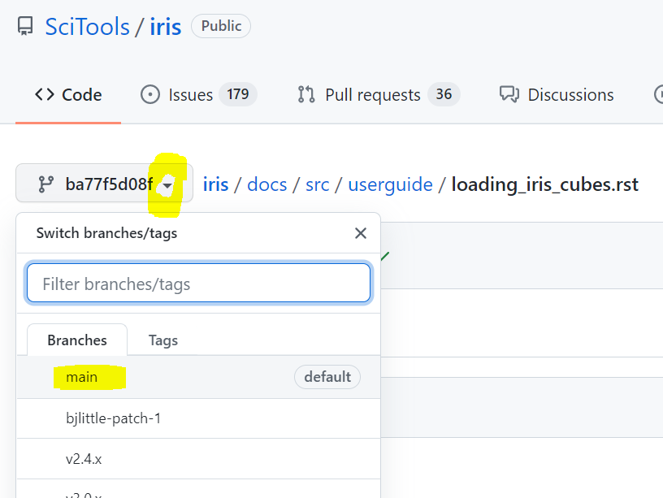
Task: Switch to the Branches tab
Action: tap(77, 340)
